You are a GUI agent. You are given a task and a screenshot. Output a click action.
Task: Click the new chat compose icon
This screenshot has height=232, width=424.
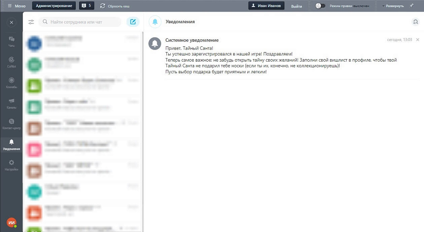[x=132, y=22]
